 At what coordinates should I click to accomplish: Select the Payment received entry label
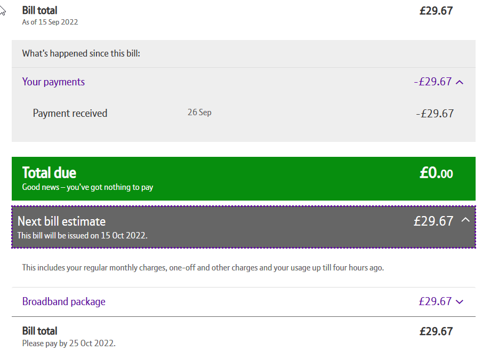pyautogui.click(x=70, y=113)
